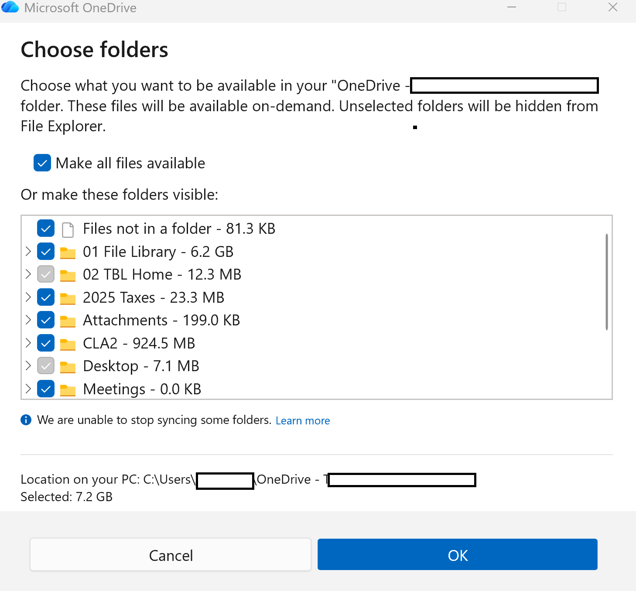Show subfolders of Meetings
Screen dimensions: 636x591
tap(28, 389)
